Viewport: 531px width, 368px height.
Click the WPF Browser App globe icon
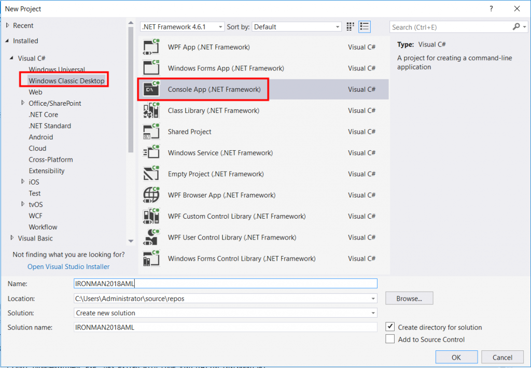tap(151, 195)
